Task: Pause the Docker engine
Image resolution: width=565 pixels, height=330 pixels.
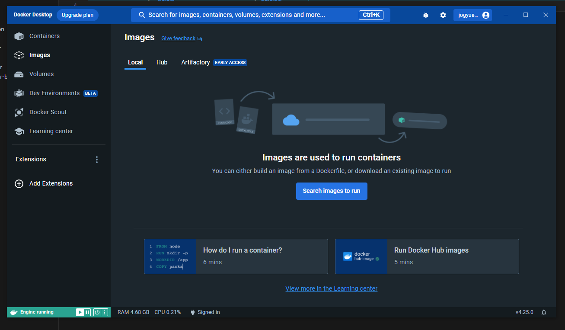Action: tap(87, 312)
